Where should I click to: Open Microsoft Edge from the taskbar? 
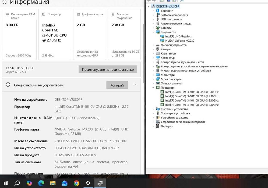41,183
